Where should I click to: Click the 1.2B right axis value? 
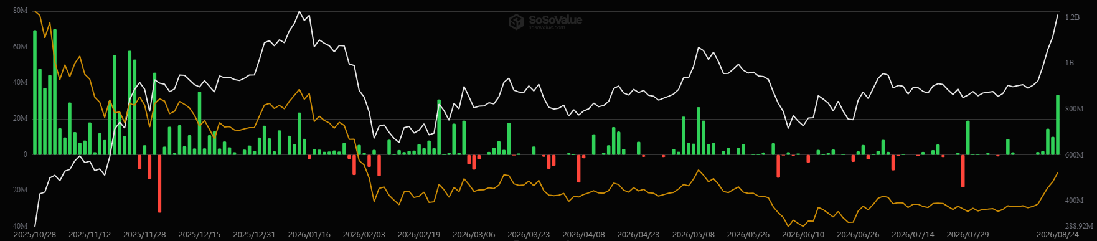pos(1072,18)
